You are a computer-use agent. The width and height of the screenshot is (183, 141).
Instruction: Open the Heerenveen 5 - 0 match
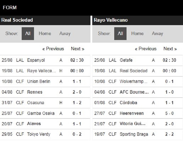point(138,113)
